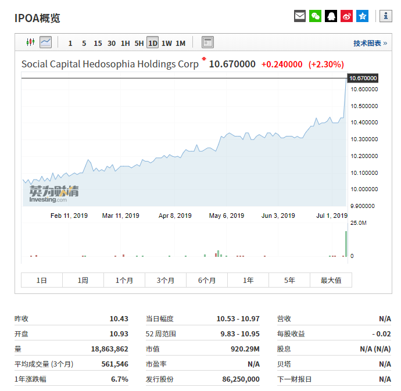Click the 1年涨跌幅 value 6.7%
401x391 pixels.
coord(120,379)
